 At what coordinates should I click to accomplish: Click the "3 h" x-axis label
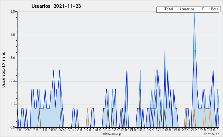click(x=36, y=130)
